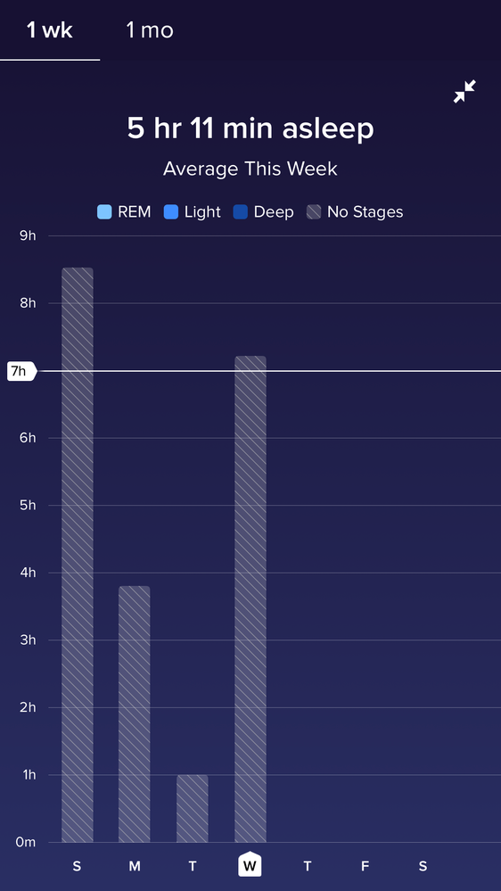Tap the Deep legend color swatch

[241, 212]
